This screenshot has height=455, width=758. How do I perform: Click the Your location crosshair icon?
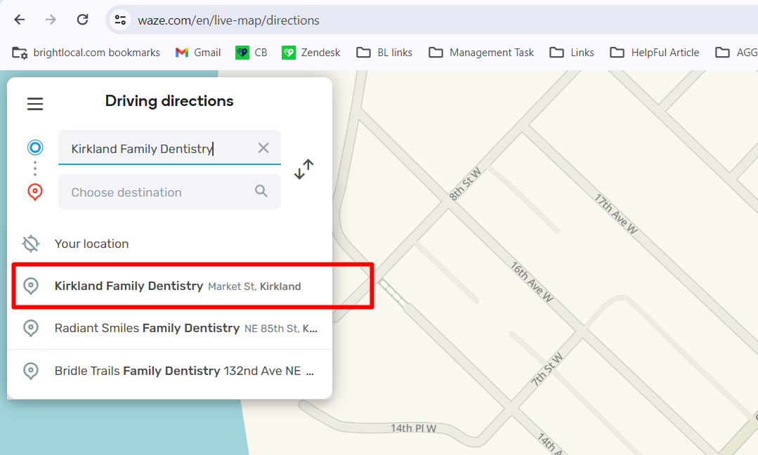click(x=31, y=244)
